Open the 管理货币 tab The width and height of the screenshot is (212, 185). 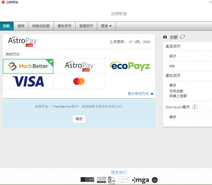(86, 26)
